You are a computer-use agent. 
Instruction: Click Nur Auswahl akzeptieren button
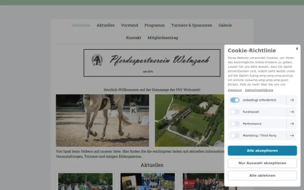tap(262, 163)
